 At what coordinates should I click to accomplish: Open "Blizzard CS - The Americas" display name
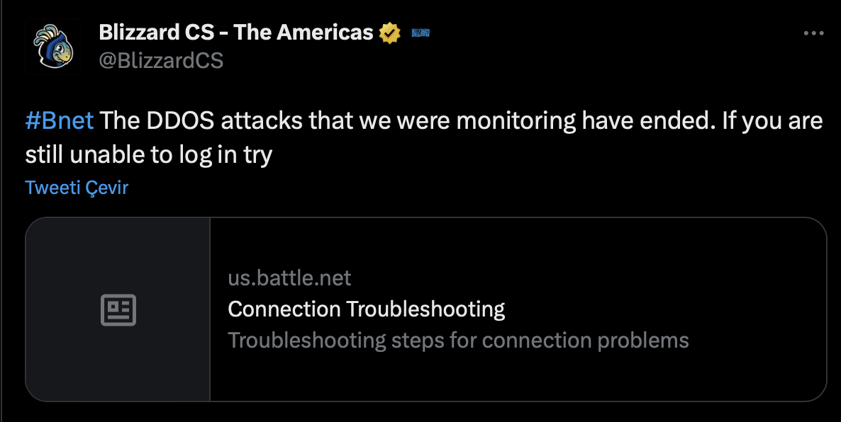pos(235,33)
